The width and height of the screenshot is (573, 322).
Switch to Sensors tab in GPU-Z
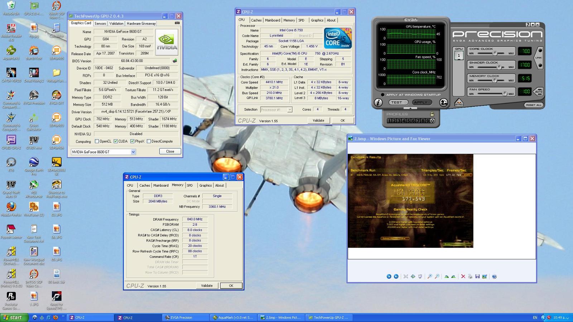(100, 23)
